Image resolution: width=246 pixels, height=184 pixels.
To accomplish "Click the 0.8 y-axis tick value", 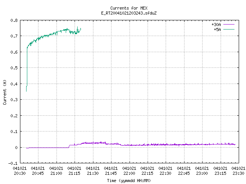I will pos(14,20).
